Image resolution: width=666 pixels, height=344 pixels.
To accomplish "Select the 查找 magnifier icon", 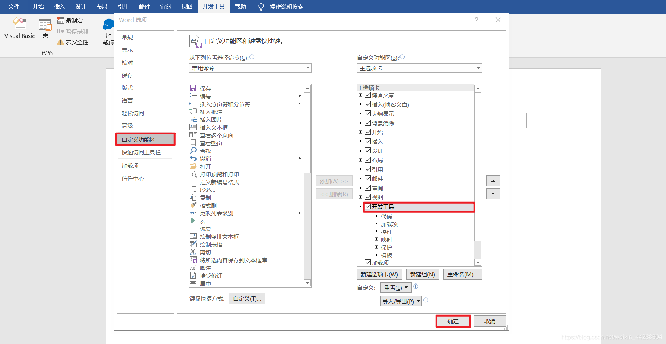I will click(193, 151).
